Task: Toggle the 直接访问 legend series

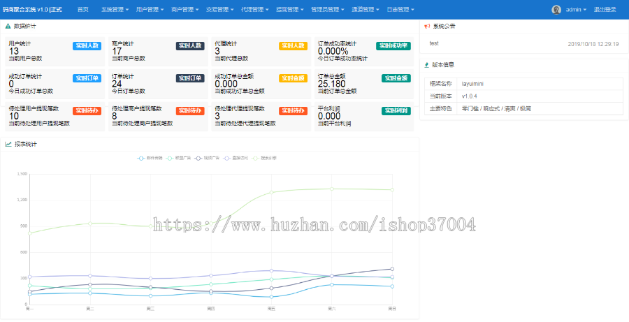Action: 236,159
